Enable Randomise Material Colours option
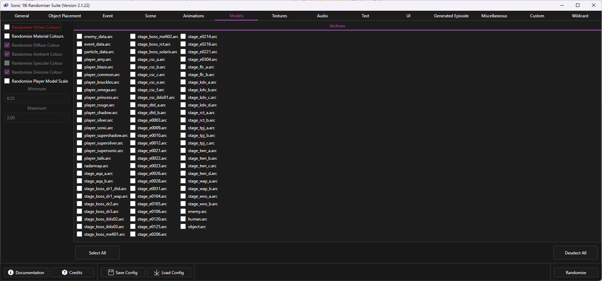 coord(7,36)
